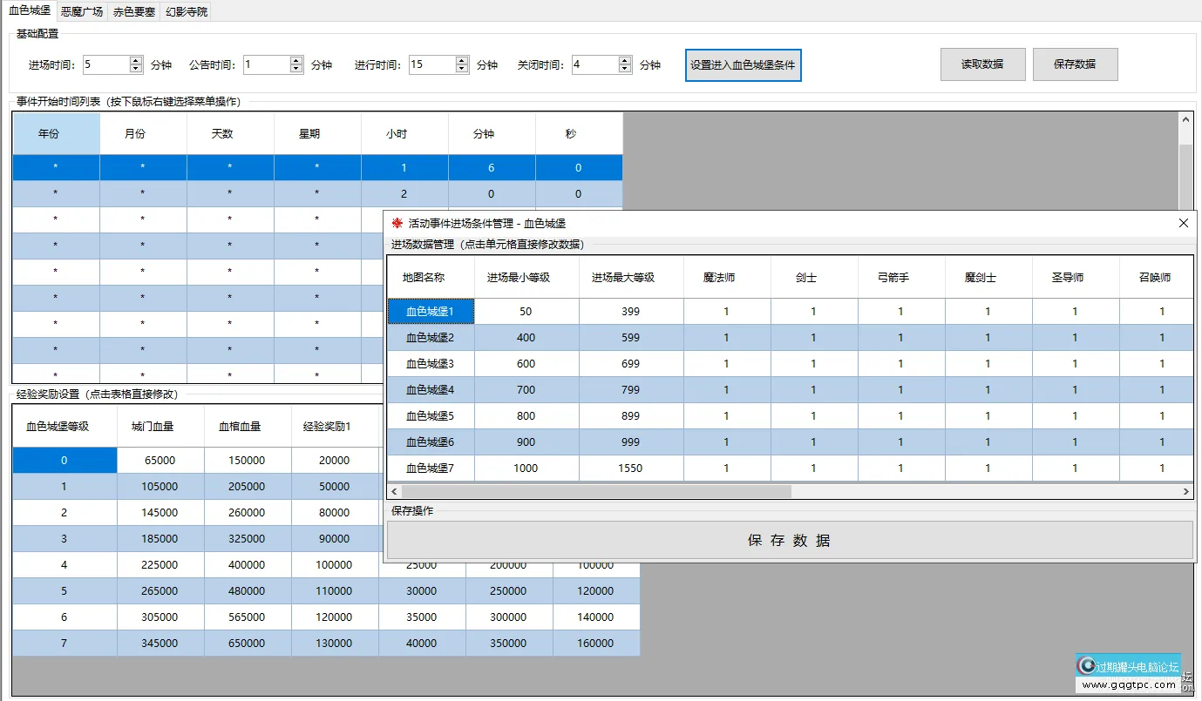Select the 年份 column header
Screen dimensions: 1202x701
coord(56,134)
